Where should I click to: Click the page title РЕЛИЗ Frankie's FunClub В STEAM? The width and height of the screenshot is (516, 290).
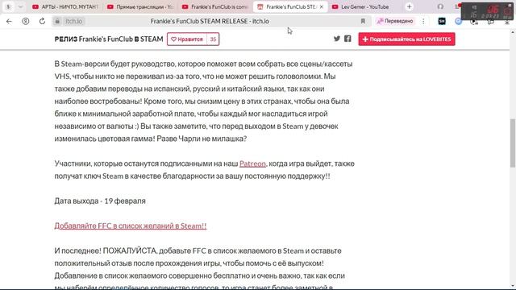tap(109, 39)
